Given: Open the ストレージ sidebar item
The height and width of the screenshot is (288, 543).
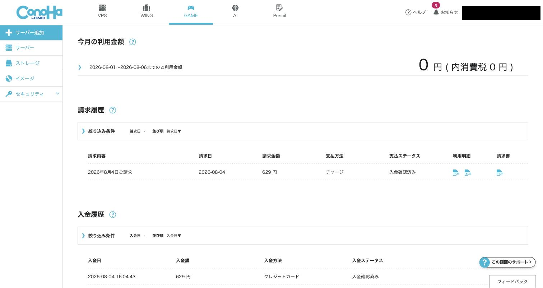Looking at the screenshot, I should click(x=31, y=63).
